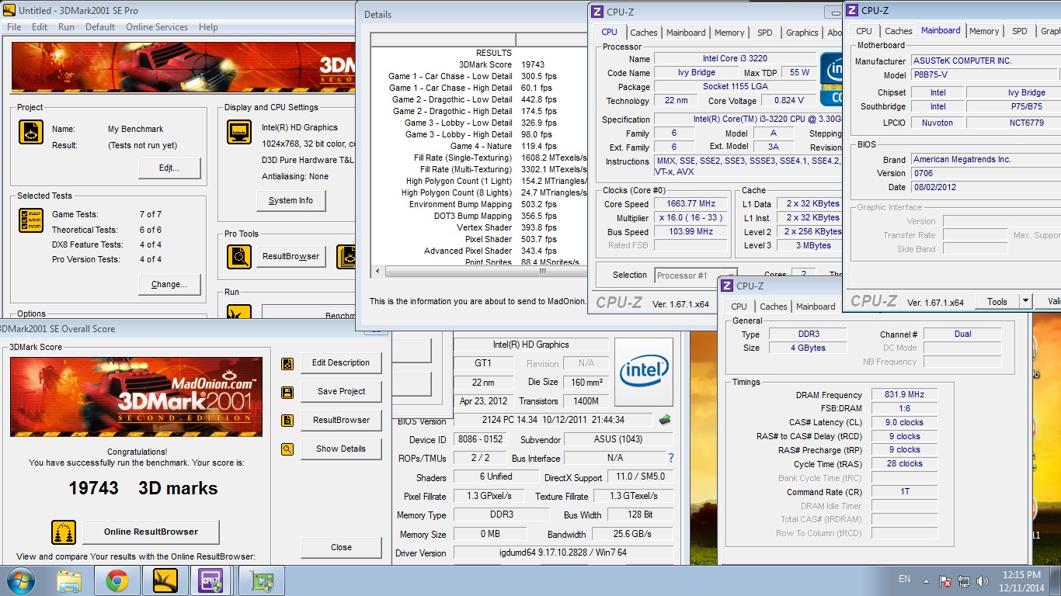Switch to Caches tab in CPU-Z processor window
This screenshot has height=596, width=1061.
[x=643, y=33]
